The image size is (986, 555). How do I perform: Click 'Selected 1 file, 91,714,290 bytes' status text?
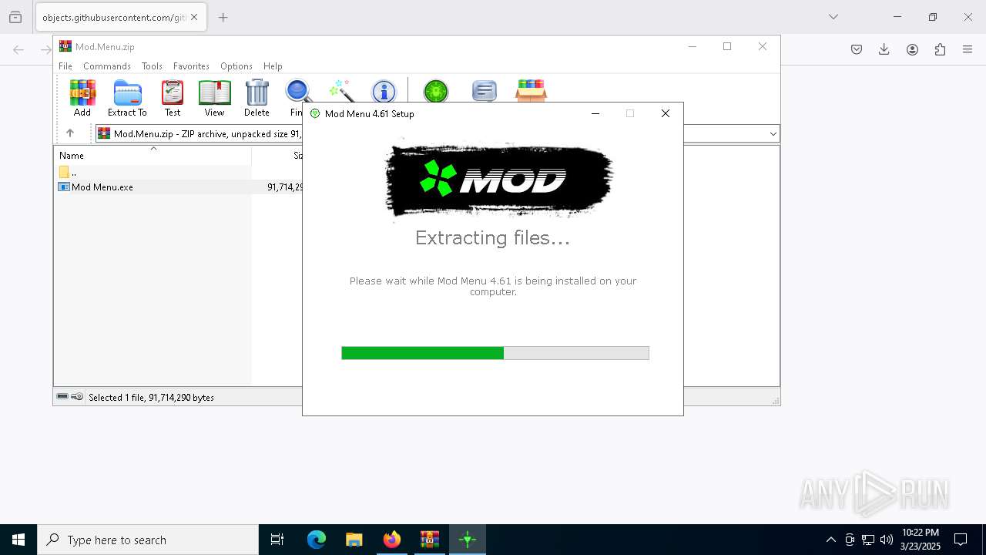(151, 398)
